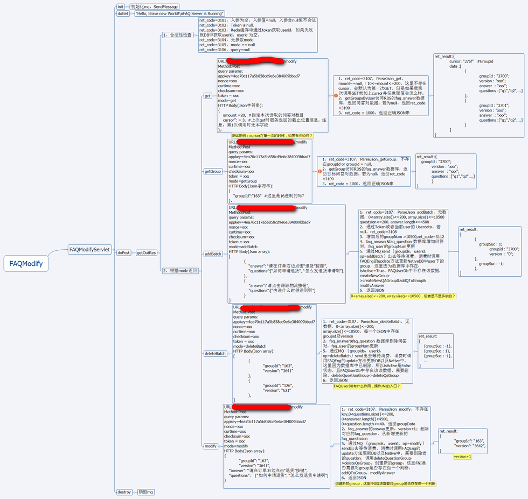
Task: Collapse the FAQModifyServlet branch handle
Action: (114, 250)
